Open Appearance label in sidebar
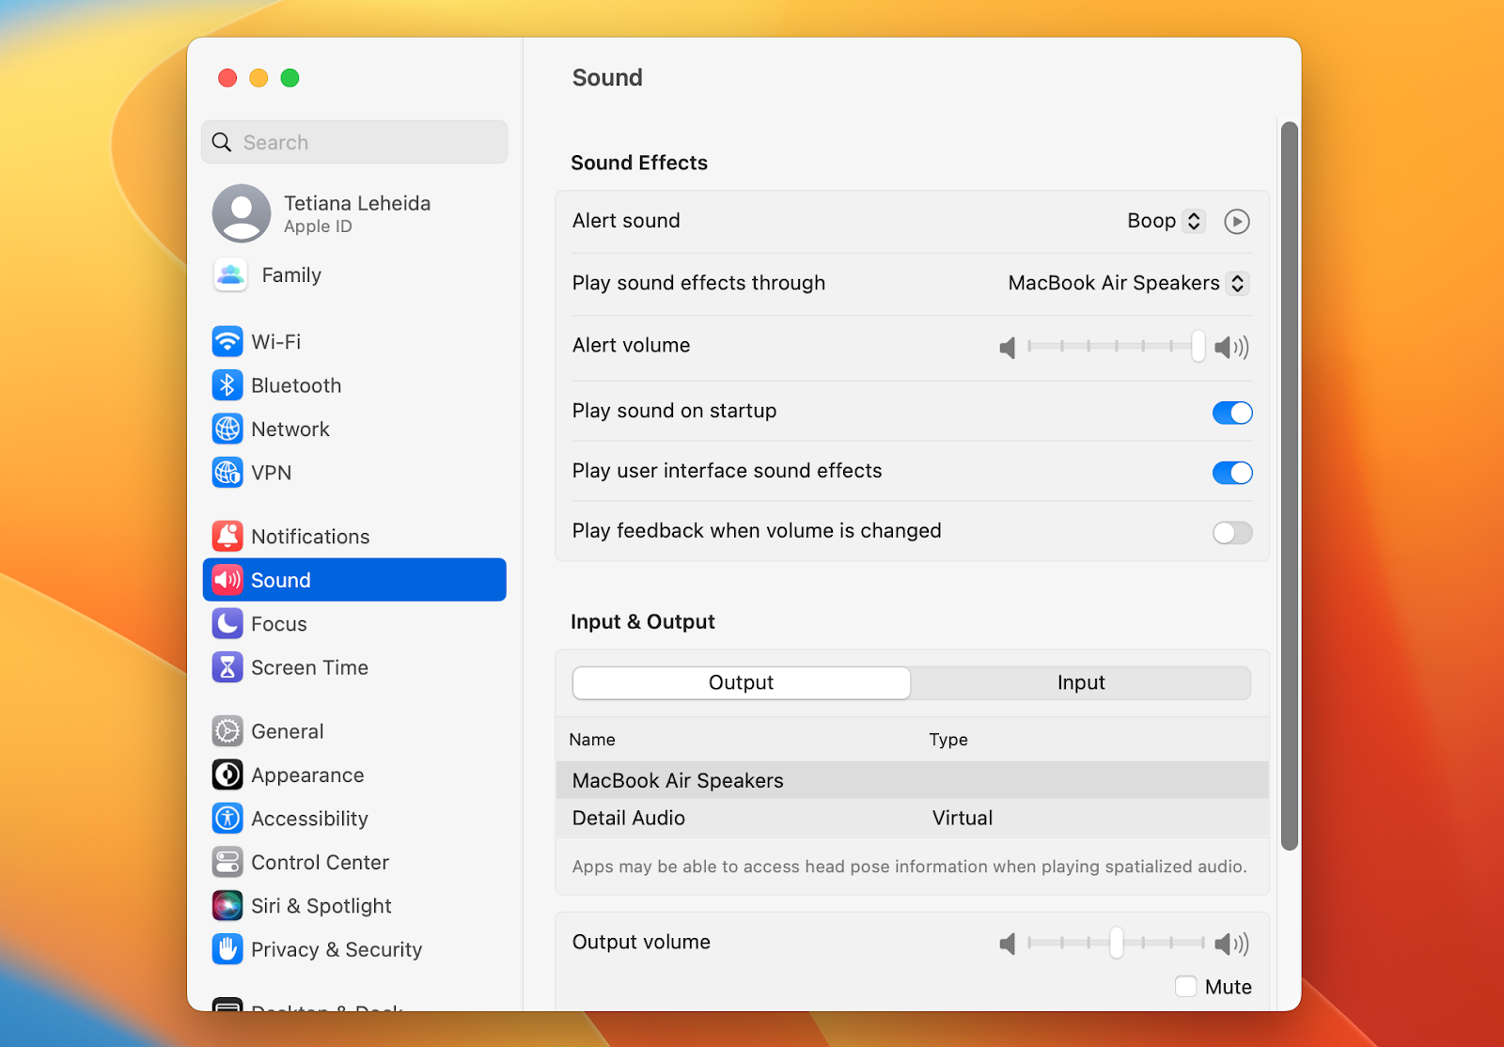This screenshot has height=1047, width=1504. [307, 775]
